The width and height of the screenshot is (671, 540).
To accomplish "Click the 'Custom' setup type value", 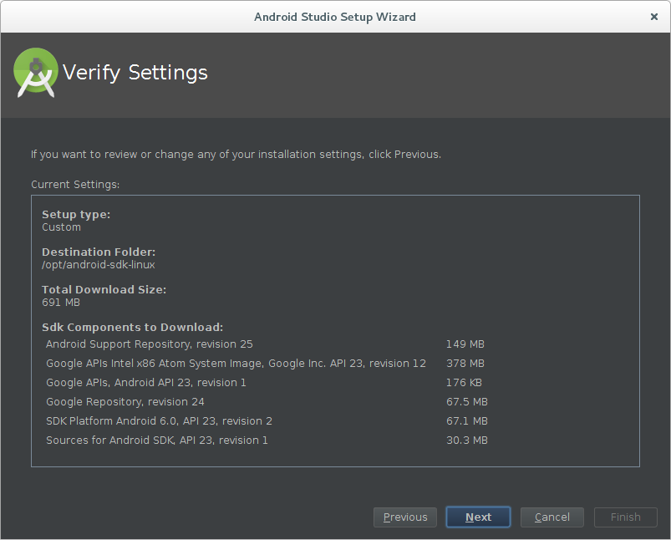I will [61, 227].
